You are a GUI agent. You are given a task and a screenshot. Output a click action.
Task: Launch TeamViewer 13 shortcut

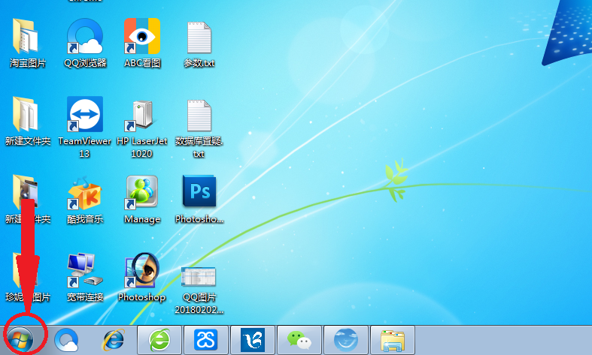(x=85, y=127)
